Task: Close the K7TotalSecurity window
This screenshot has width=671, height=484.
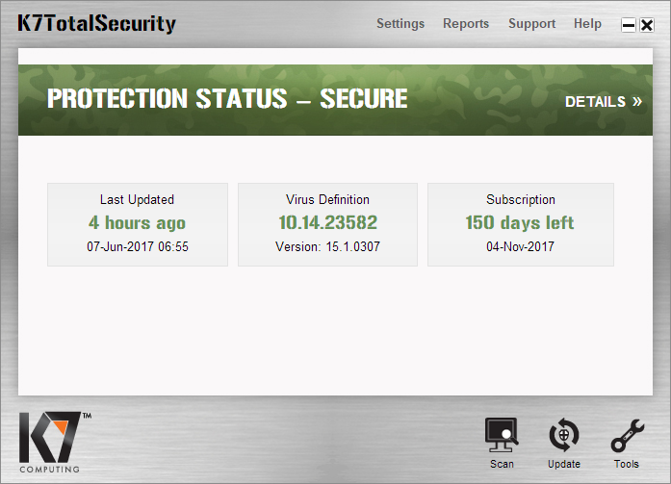Action: pyautogui.click(x=646, y=26)
